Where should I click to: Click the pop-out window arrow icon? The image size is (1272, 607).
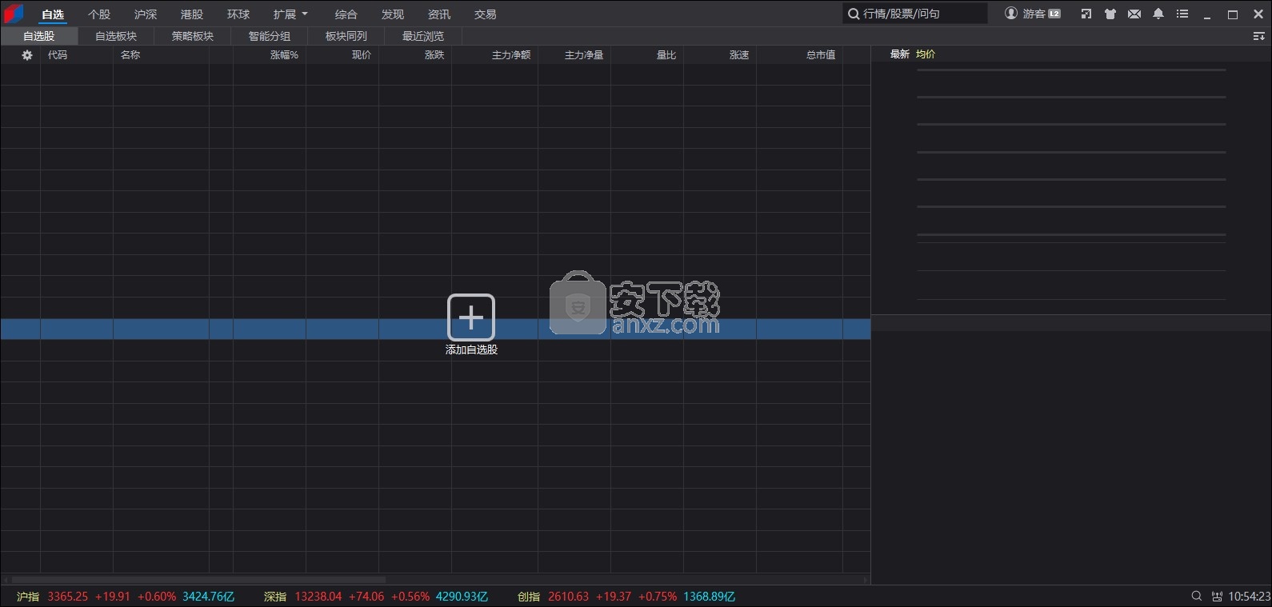[x=1086, y=14]
